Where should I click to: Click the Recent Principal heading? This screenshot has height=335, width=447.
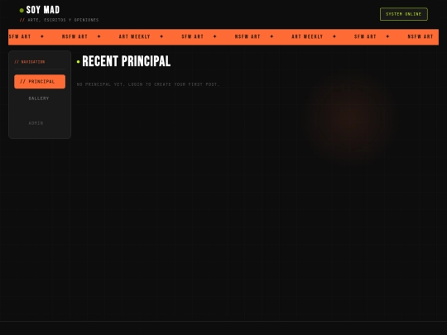tap(127, 61)
